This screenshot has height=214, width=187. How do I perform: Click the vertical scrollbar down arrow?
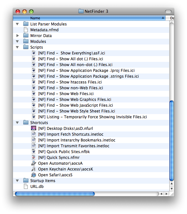click(171, 189)
